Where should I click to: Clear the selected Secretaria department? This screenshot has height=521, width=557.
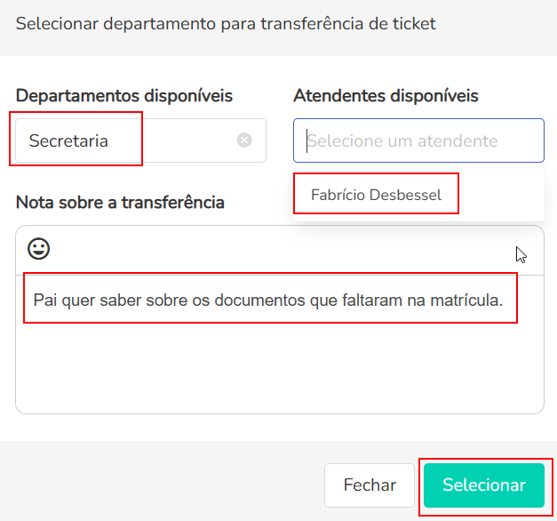coord(244,140)
